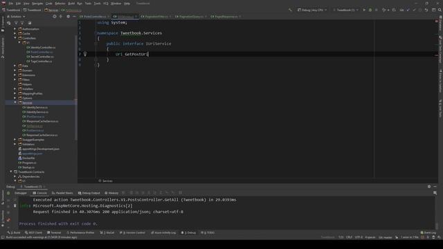Open the Solution panel gear settings
The image size is (443, 249).
(x=68, y=17)
